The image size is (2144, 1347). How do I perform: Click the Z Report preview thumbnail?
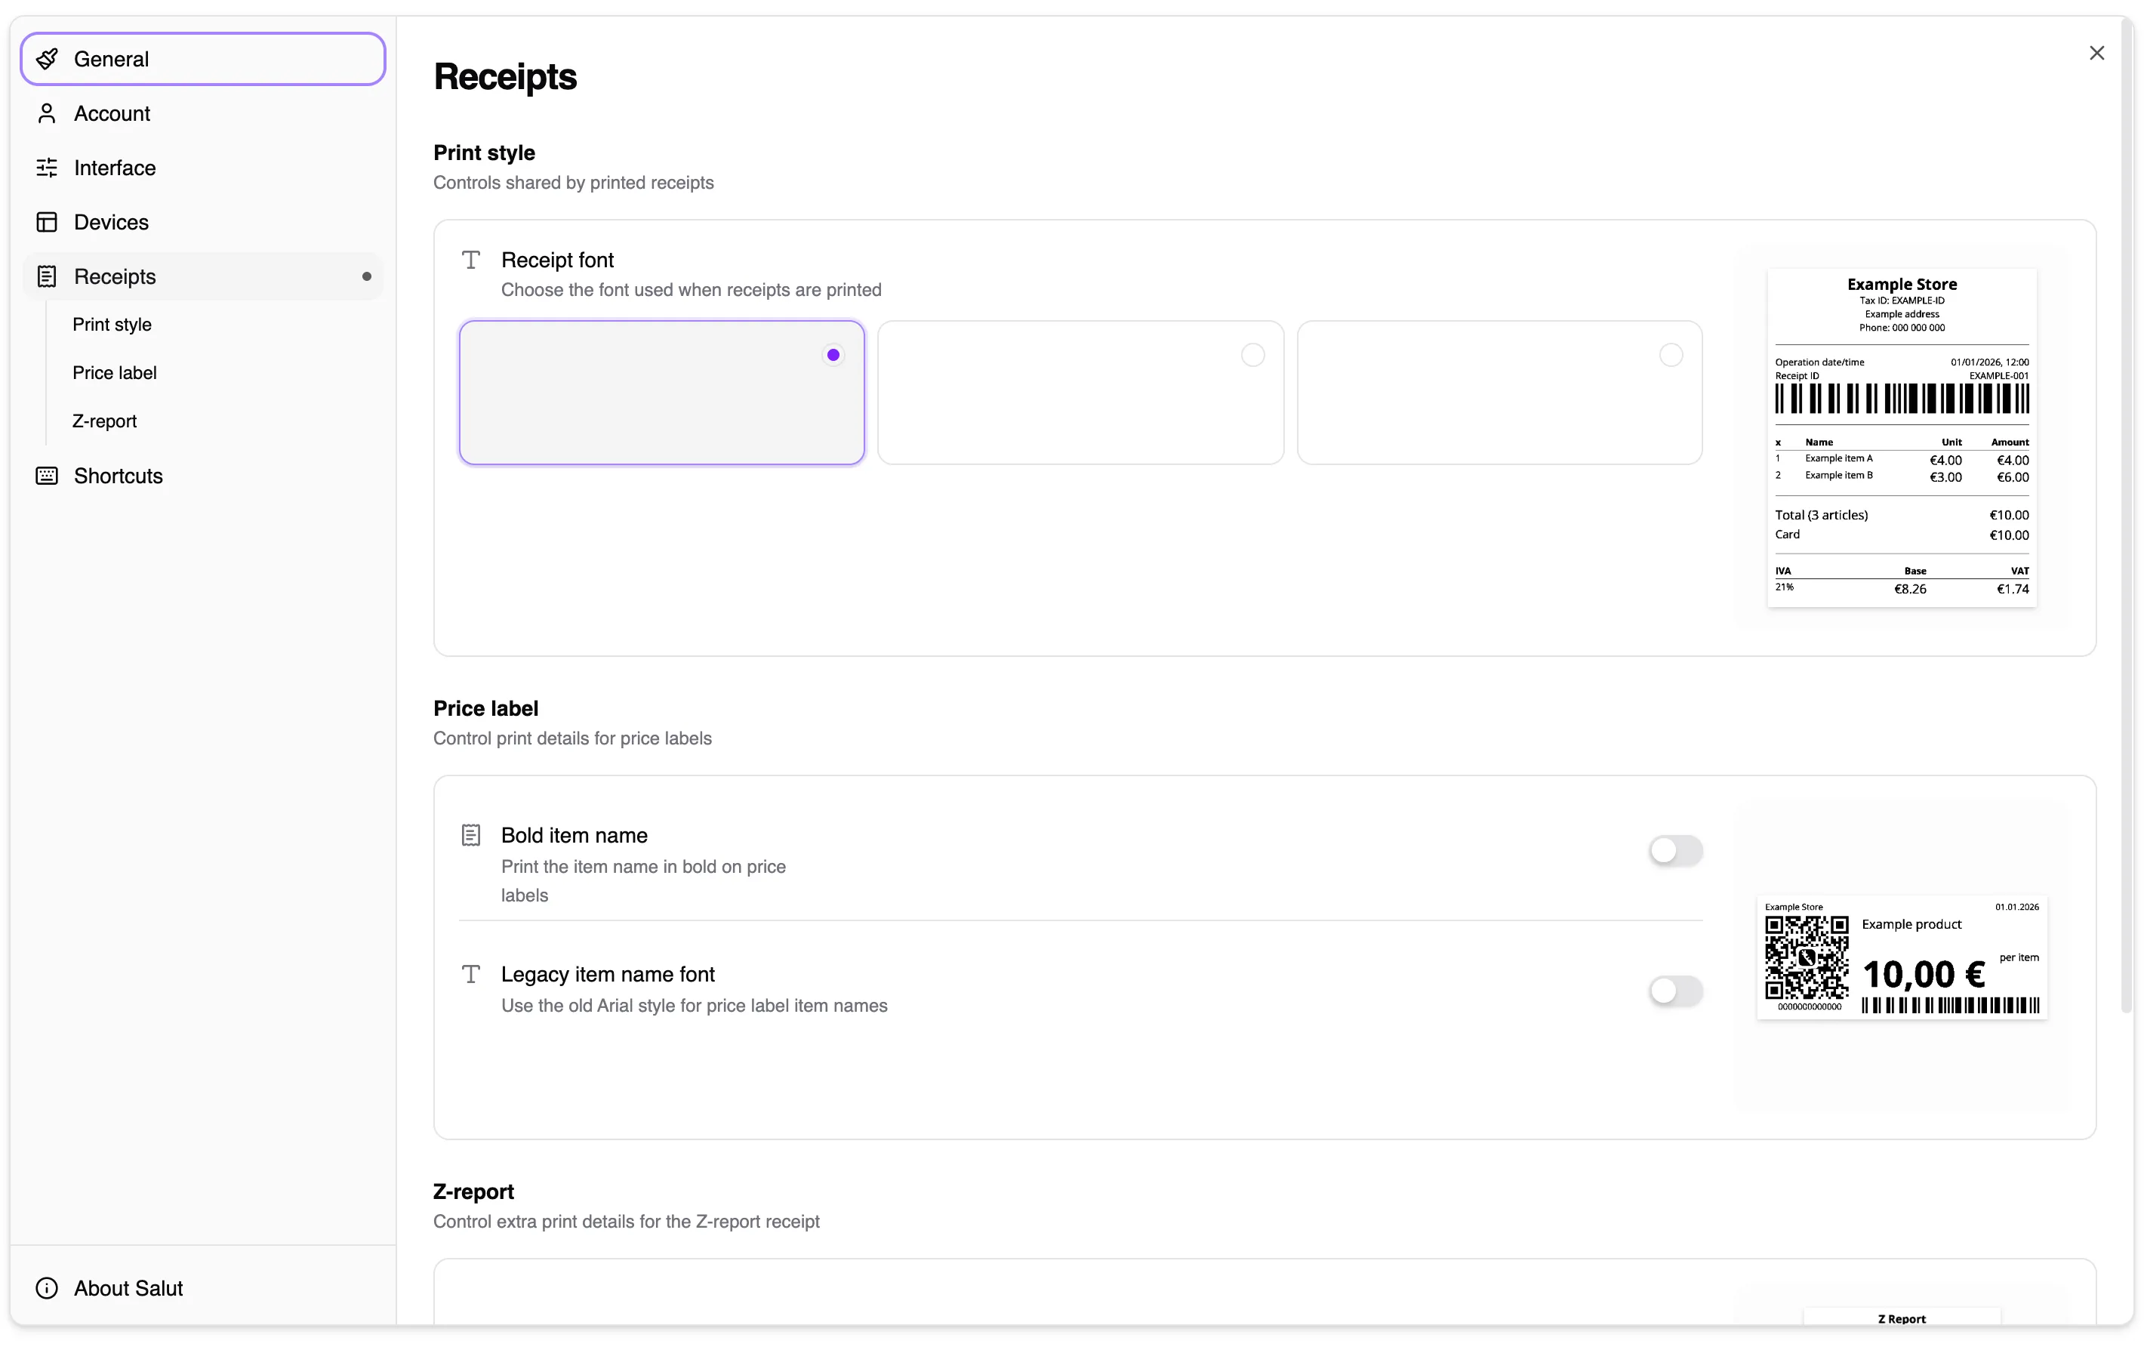click(1902, 1317)
